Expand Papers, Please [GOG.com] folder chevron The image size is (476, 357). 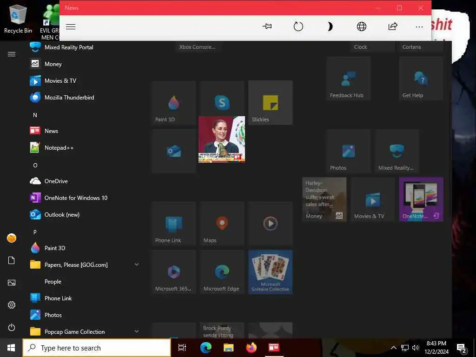click(137, 264)
